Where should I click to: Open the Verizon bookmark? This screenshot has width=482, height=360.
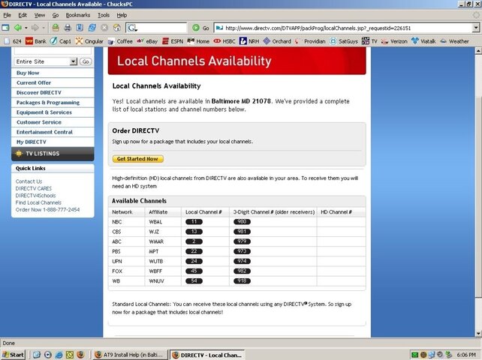[394, 41]
